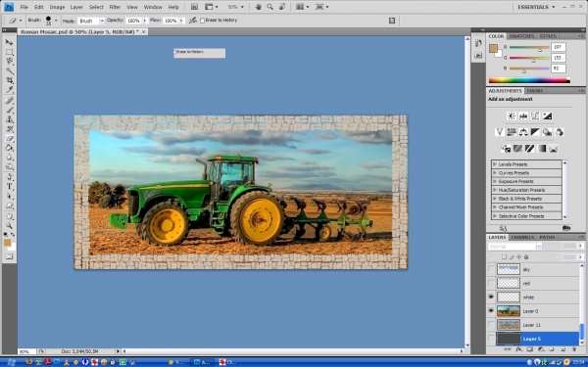This screenshot has width=588, height=367.
Task: Switch to the Channels tab
Action: [522, 237]
